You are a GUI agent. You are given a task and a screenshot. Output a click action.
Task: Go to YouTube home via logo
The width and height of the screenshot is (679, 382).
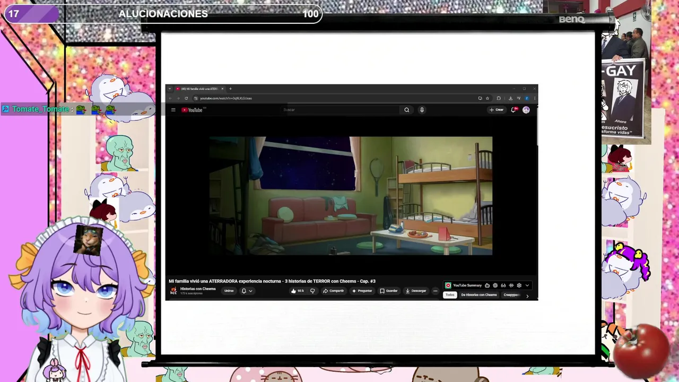click(192, 110)
